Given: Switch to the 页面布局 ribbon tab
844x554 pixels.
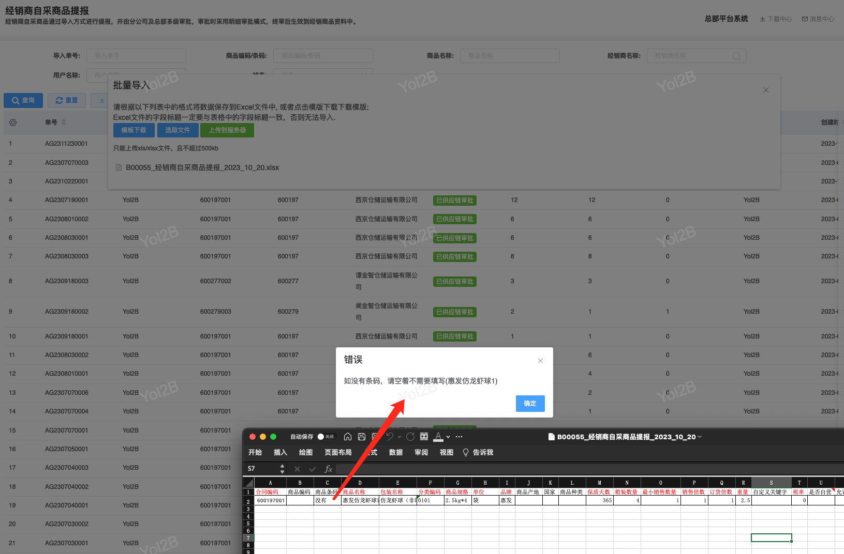Looking at the screenshot, I should [338, 452].
